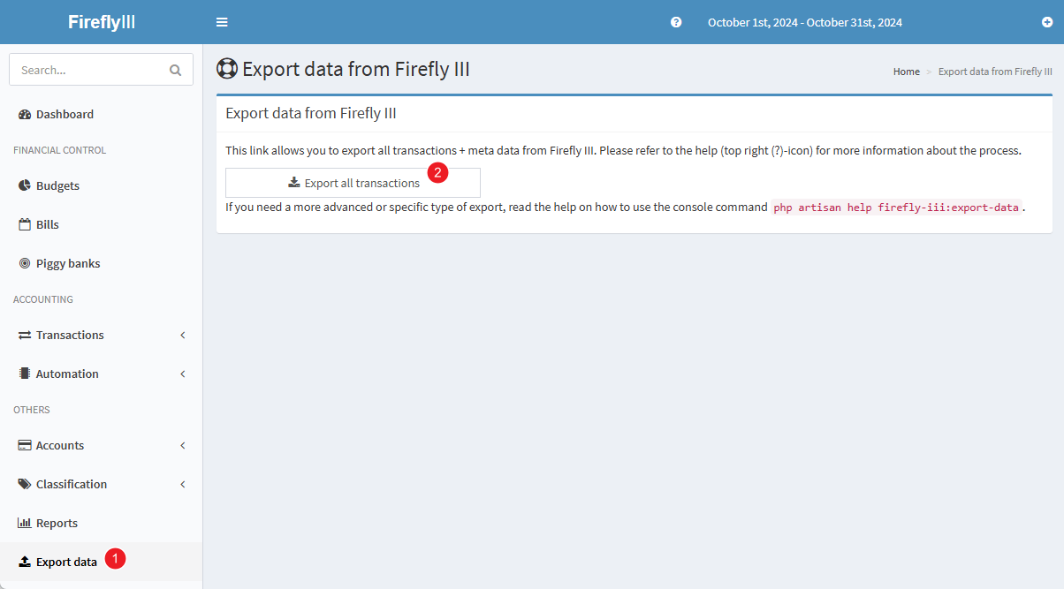The height and width of the screenshot is (589, 1064).
Task: Expand the Classification submenu chevron
Action: click(x=183, y=484)
